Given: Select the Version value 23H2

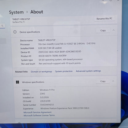Looking at the screenshot, I should coord(42,94).
